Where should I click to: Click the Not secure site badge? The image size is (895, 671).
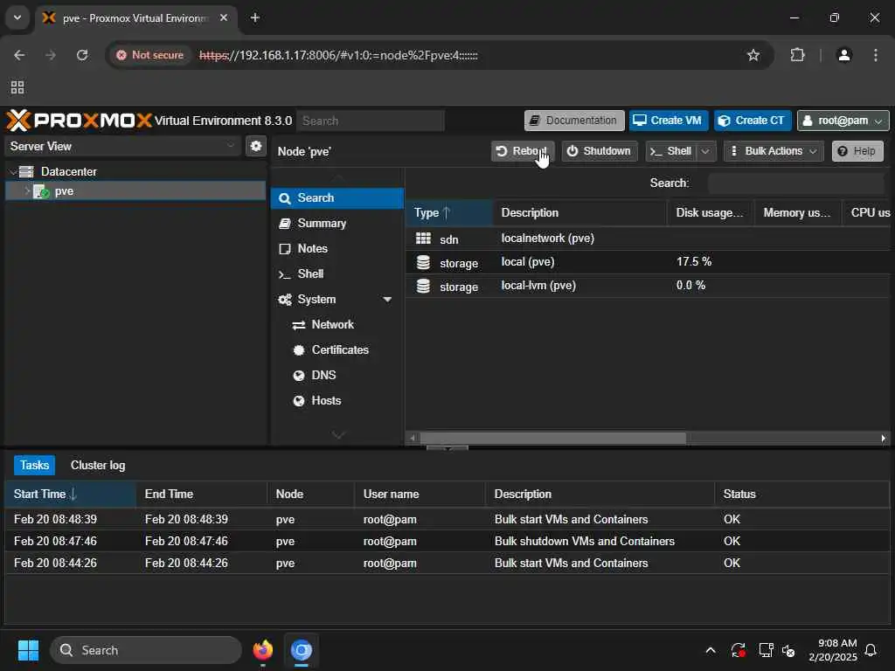[x=150, y=55]
